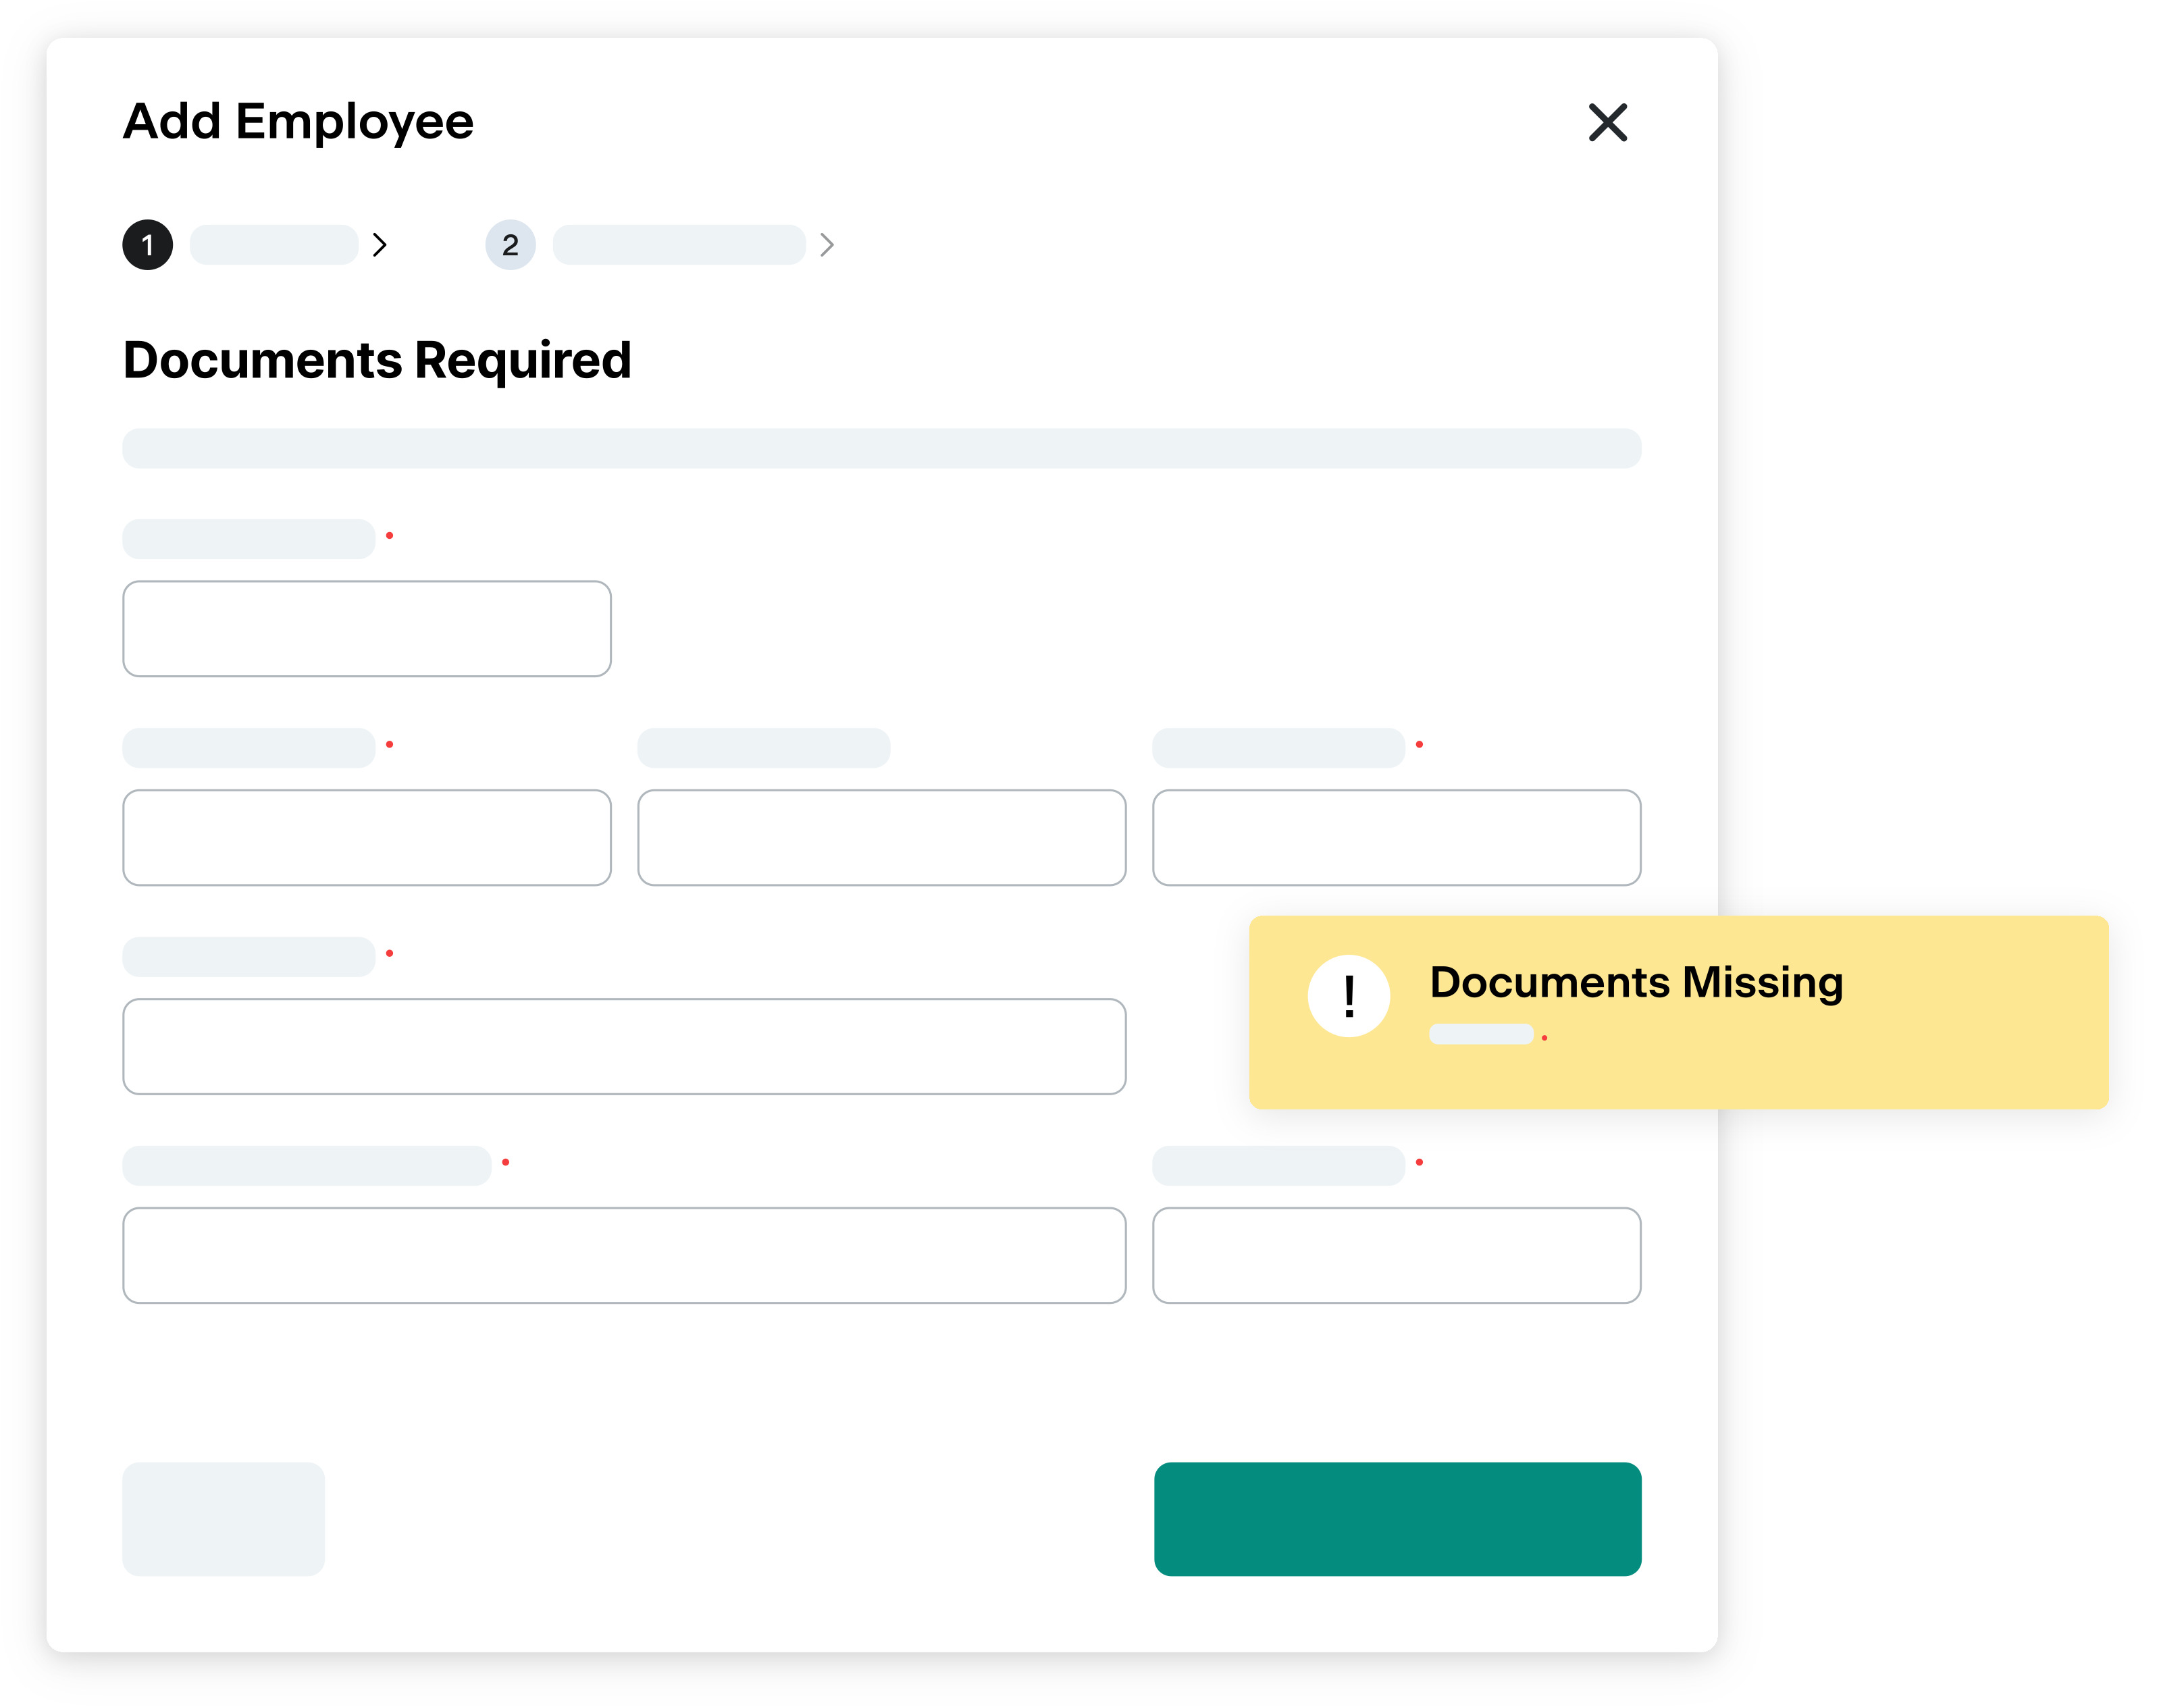Click the step 2 label placeholder
Image resolution: width=2184 pixels, height=1707 pixels.
pyautogui.click(x=679, y=245)
